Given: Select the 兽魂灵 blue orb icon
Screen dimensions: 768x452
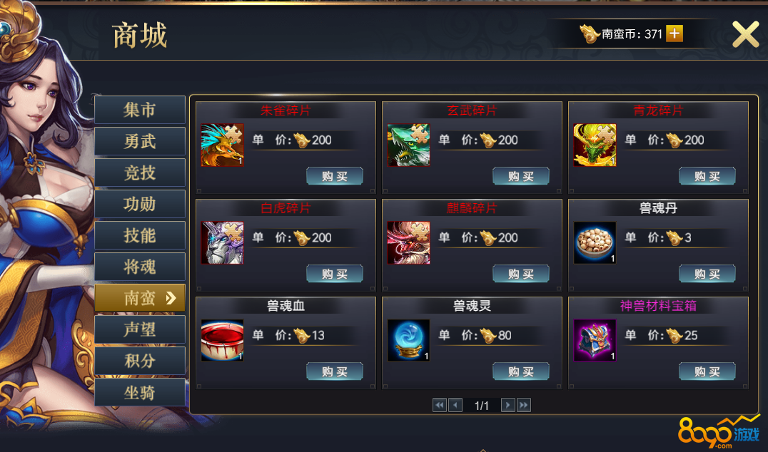Looking at the screenshot, I should click(x=408, y=341).
